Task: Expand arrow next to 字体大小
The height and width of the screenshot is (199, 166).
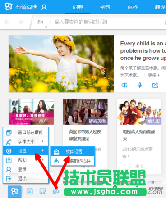Action: click(x=43, y=141)
